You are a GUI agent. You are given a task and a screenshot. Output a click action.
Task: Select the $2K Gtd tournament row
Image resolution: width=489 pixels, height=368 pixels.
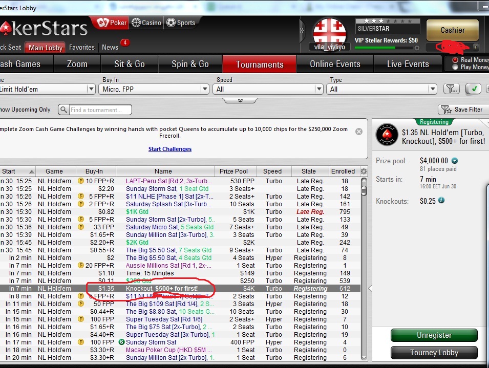[x=180, y=243]
